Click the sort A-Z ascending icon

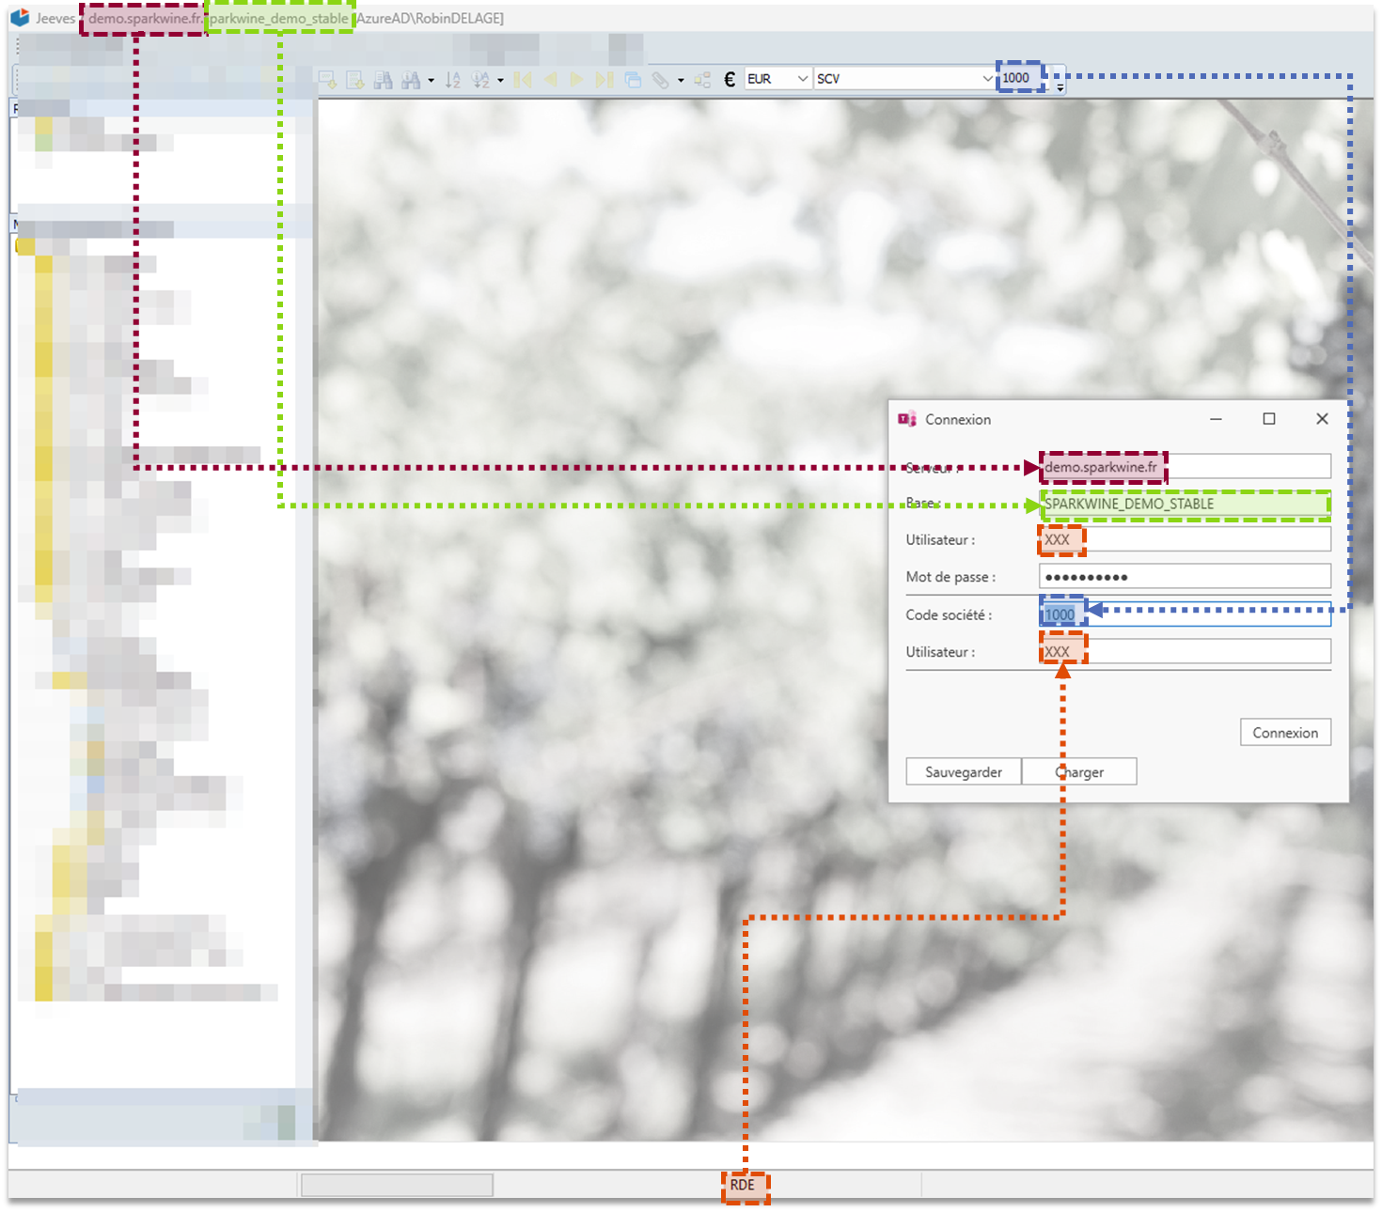(452, 80)
